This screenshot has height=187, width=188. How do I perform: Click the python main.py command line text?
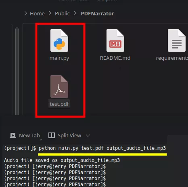coord(102,148)
